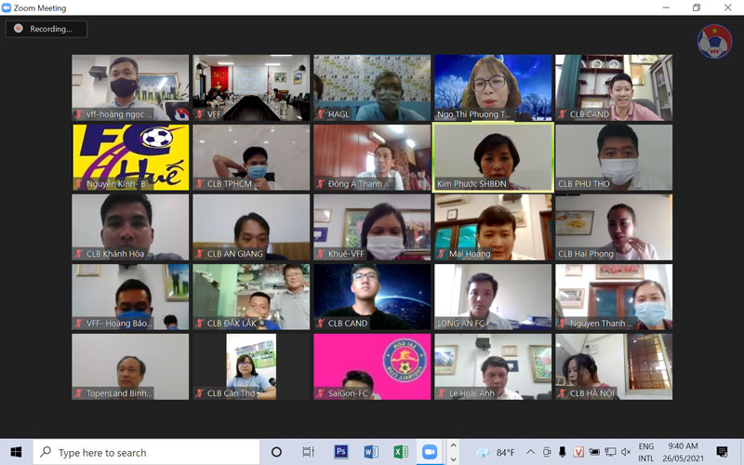Launch Excel from the taskbar

pos(401,452)
